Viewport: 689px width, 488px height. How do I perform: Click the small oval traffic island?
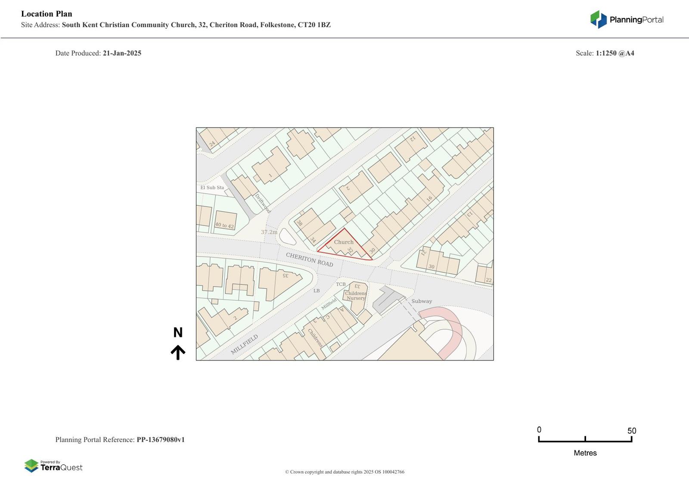(x=285, y=236)
